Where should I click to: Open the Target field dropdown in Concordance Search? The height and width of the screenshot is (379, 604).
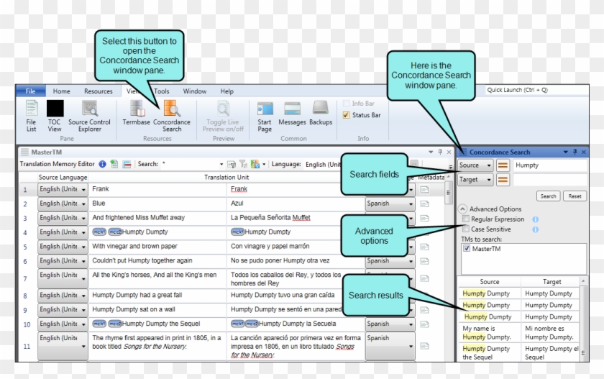[475, 180]
